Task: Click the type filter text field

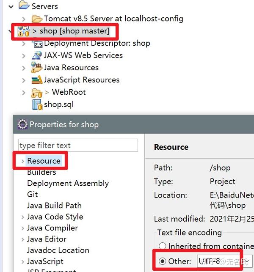Action: pyautogui.click(x=78, y=145)
